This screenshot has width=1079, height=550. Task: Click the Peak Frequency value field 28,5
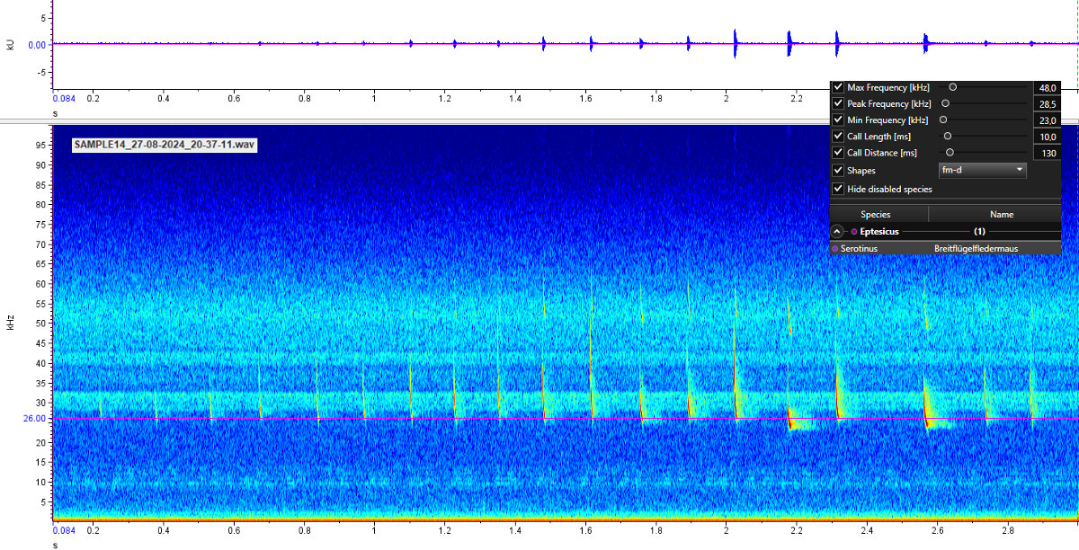(x=1046, y=103)
